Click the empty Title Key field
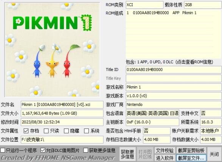222x162 pixels. 174,78
